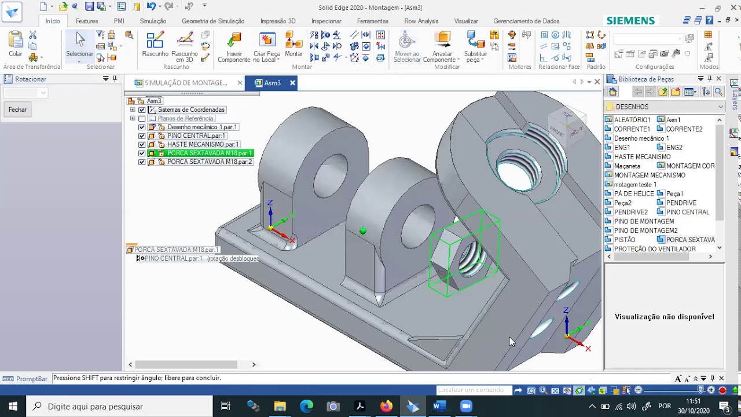741x417 pixels.
Task: Click the new folder icon in the library panel
Action: tap(674, 92)
